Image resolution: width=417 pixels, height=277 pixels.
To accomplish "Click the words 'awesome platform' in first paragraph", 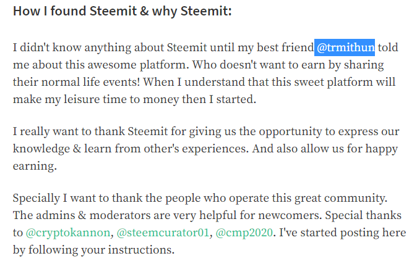I will tap(139, 65).
